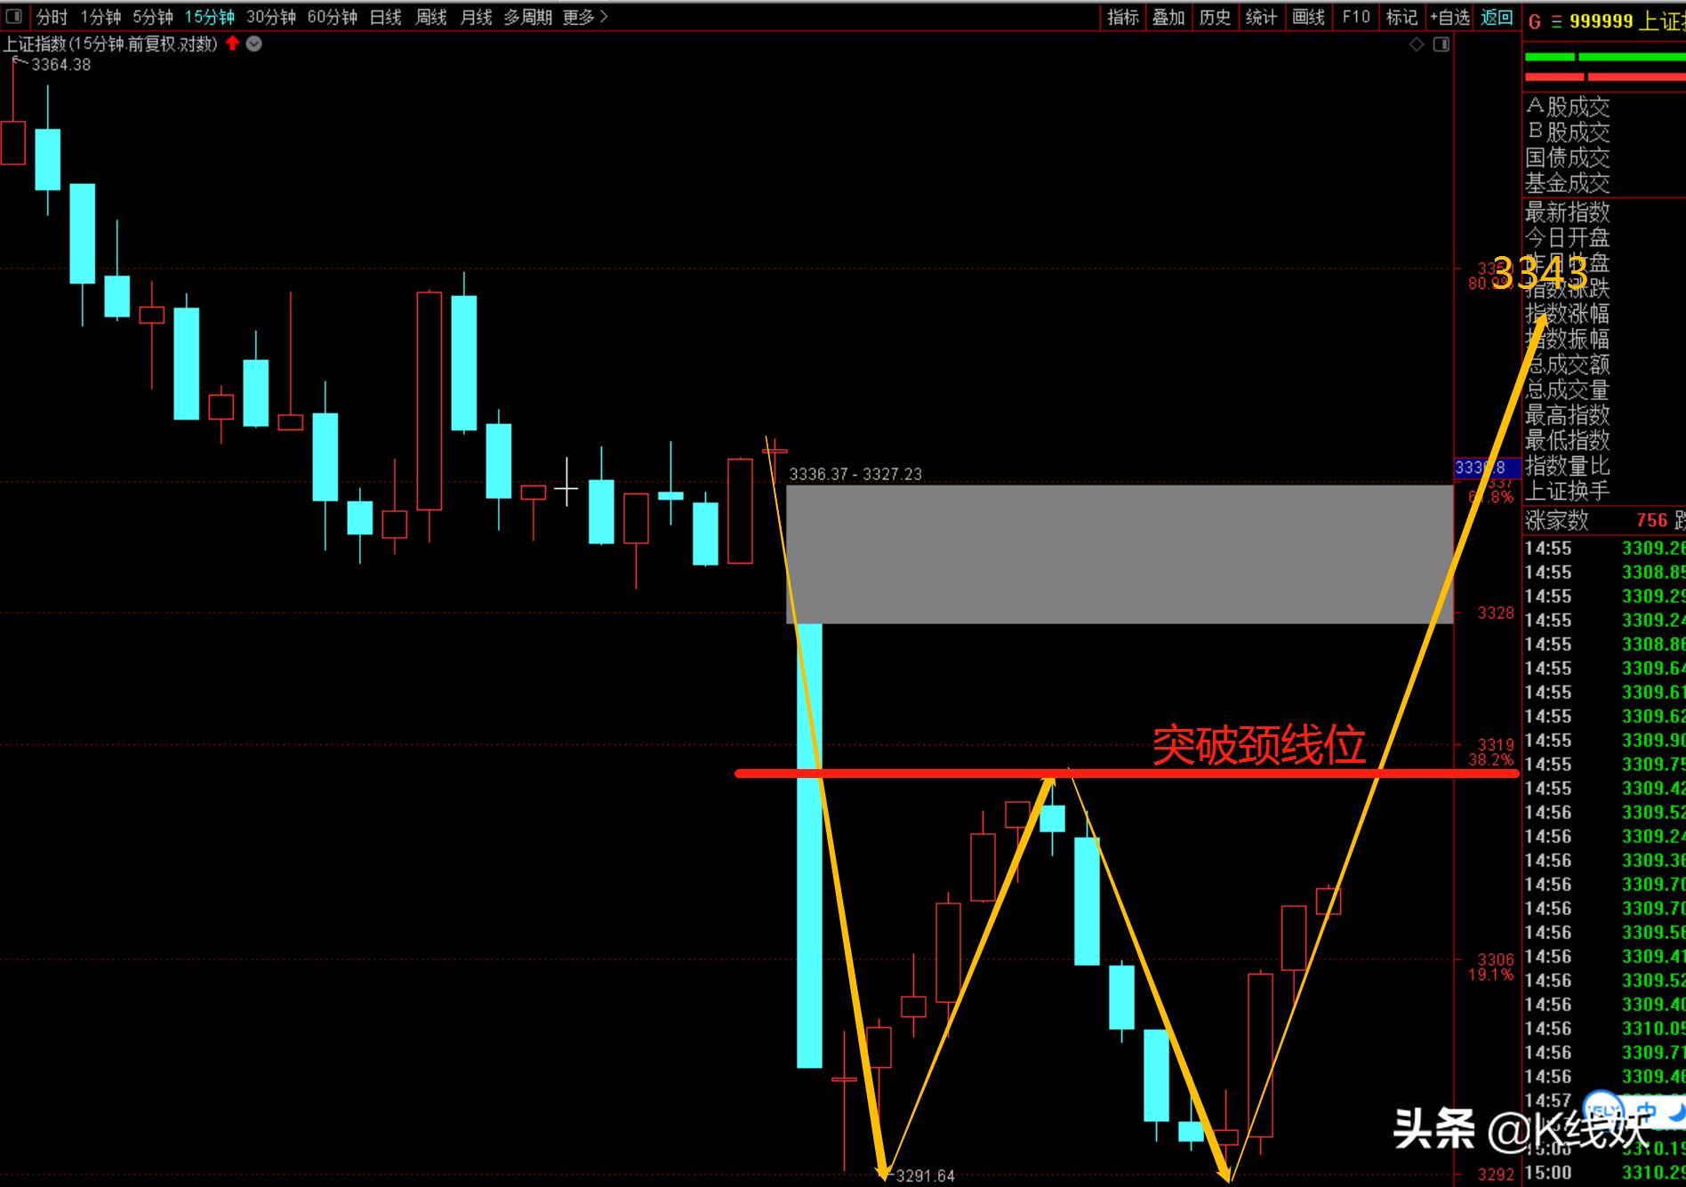This screenshot has height=1187, width=1686.
Task: Click the 叠加 overlay button
Action: click(1169, 17)
